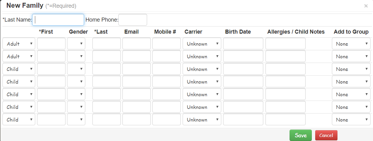Open the first Child type dropdown
This screenshot has height=141, width=373.
[x=19, y=69]
